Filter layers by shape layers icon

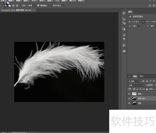tap(154, 81)
